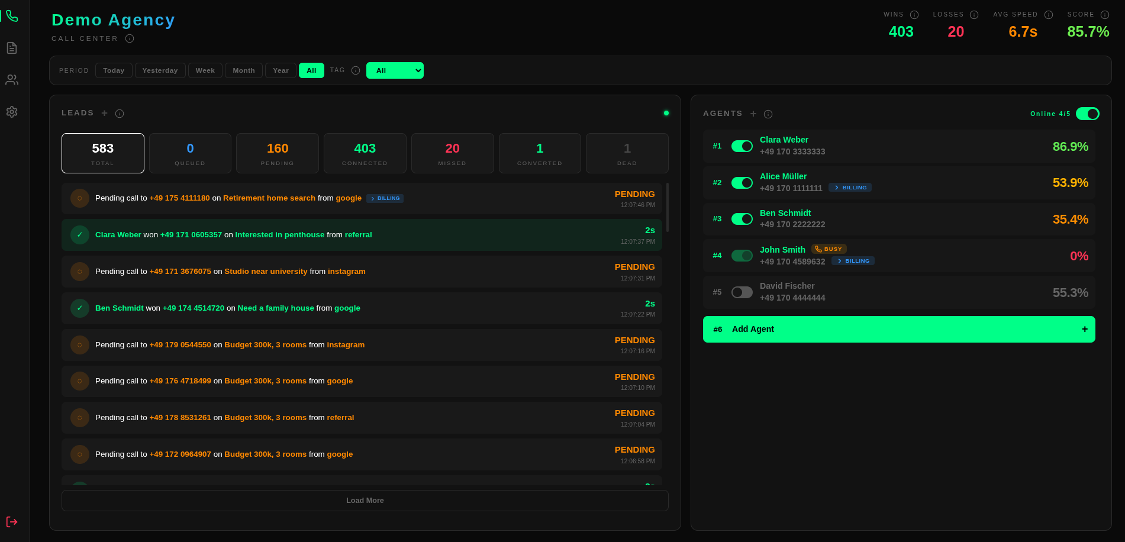1125x542 pixels.
Task: Filter leads by 1 Converted card
Action: coord(540,153)
